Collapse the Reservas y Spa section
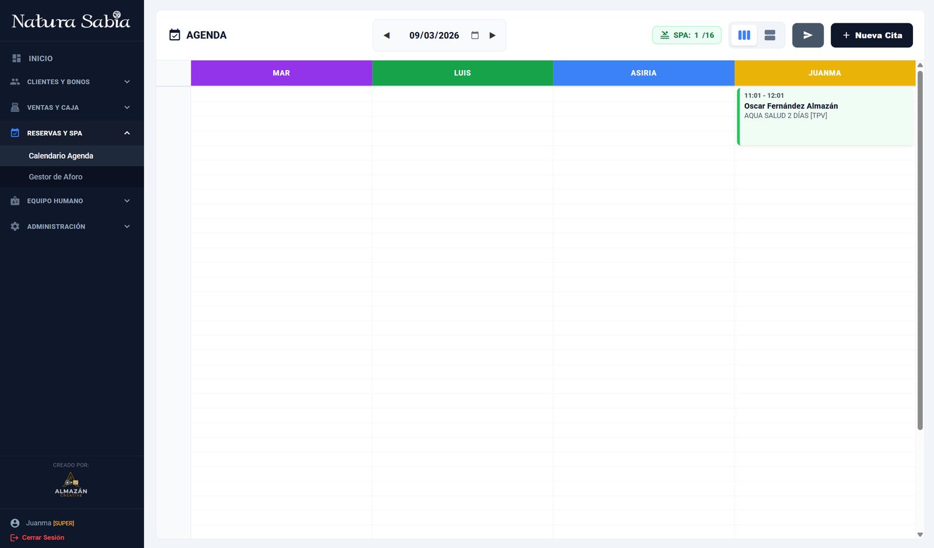This screenshot has height=548, width=934. pos(71,133)
